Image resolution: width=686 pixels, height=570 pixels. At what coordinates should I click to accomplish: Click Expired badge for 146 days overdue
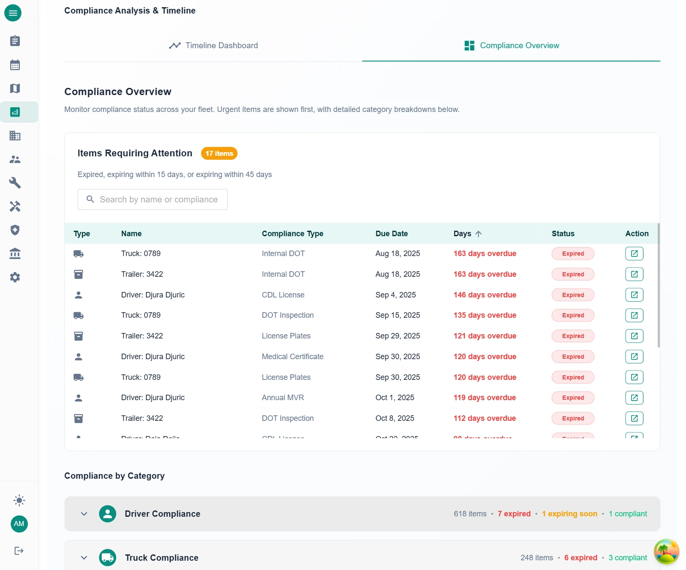(x=573, y=295)
